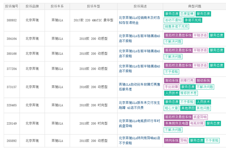Click the 手刹故障 tag

click(171, 87)
